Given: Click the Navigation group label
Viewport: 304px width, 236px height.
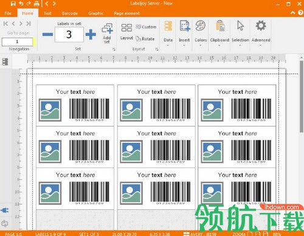Looking at the screenshot, I should pyautogui.click(x=19, y=49).
